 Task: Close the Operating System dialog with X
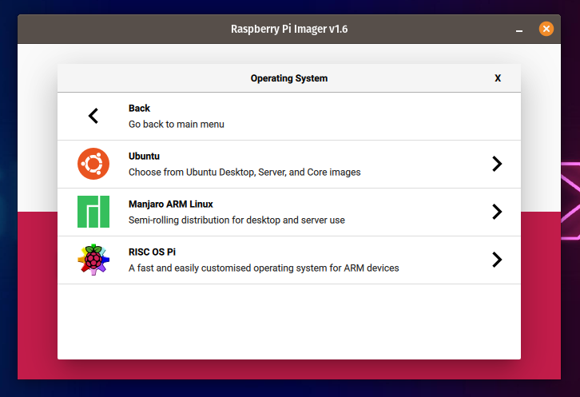tap(498, 78)
